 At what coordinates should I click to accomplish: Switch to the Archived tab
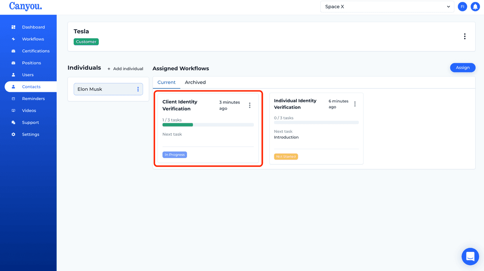[x=195, y=82]
